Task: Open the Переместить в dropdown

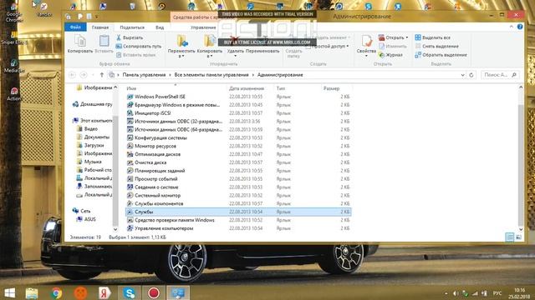Action: (x=181, y=46)
